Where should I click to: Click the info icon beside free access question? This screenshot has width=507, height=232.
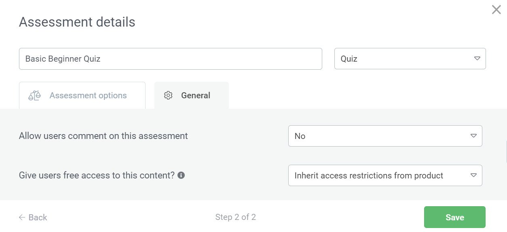click(181, 175)
